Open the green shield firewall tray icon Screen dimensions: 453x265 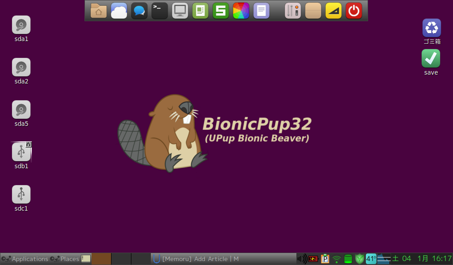(x=359, y=259)
